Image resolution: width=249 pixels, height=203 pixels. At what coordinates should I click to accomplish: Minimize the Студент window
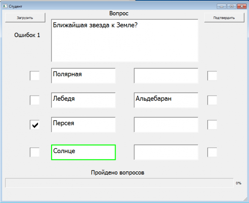pos(221,6)
